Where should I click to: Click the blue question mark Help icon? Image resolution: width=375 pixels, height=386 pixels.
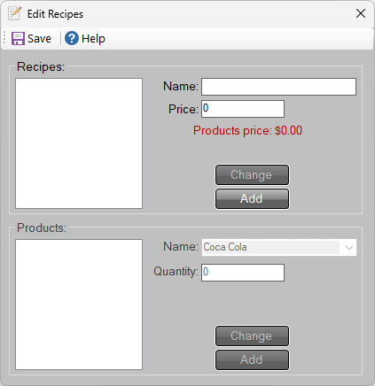click(72, 38)
